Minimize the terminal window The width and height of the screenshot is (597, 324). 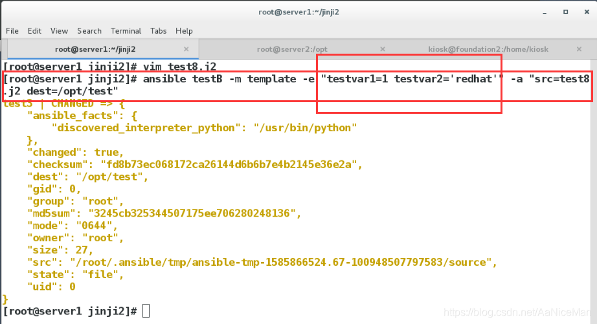pos(545,12)
